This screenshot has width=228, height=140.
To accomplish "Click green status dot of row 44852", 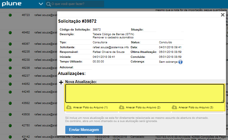I will pyautogui.click(x=10, y=84).
